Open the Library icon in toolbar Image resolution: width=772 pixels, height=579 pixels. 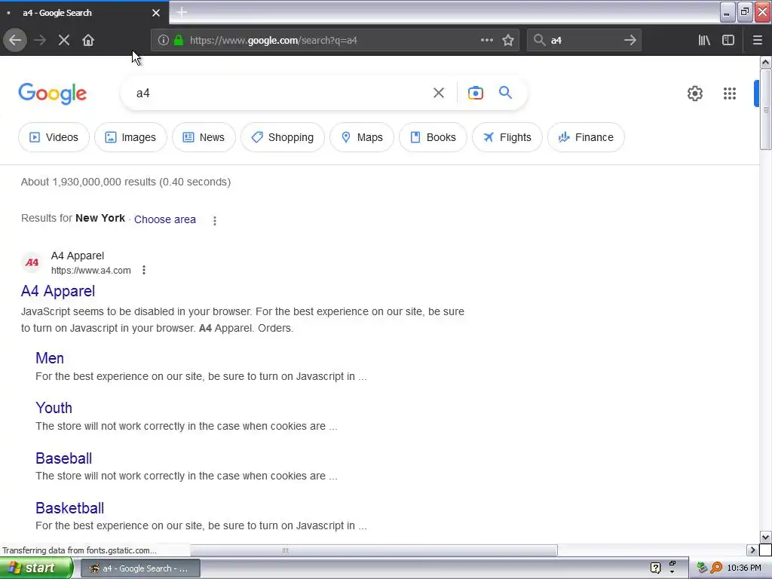tap(704, 41)
